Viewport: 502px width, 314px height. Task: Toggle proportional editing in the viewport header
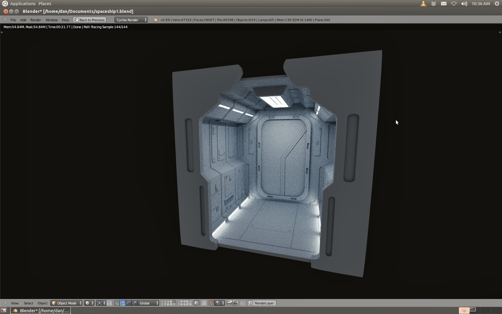[x=109, y=303]
